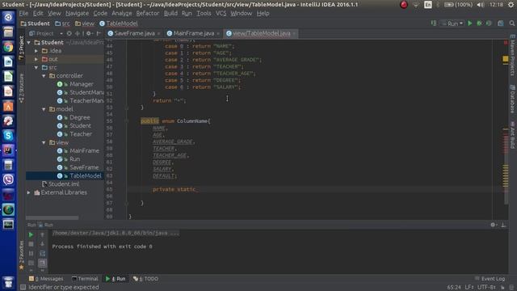This screenshot has width=517, height=291.
Task: Click the Make Project build icon
Action: pos(434,23)
